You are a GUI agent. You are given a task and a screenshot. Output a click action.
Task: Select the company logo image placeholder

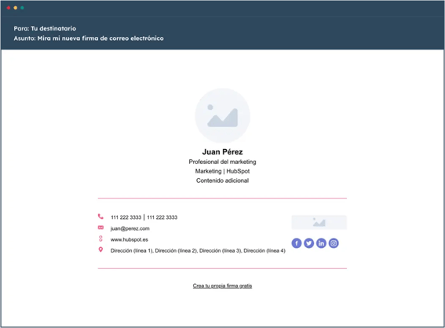319,222
